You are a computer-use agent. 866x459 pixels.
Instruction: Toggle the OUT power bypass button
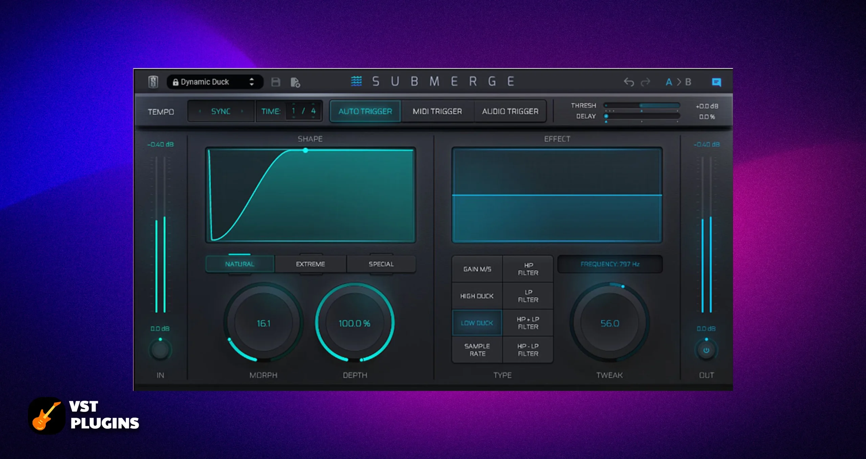706,350
